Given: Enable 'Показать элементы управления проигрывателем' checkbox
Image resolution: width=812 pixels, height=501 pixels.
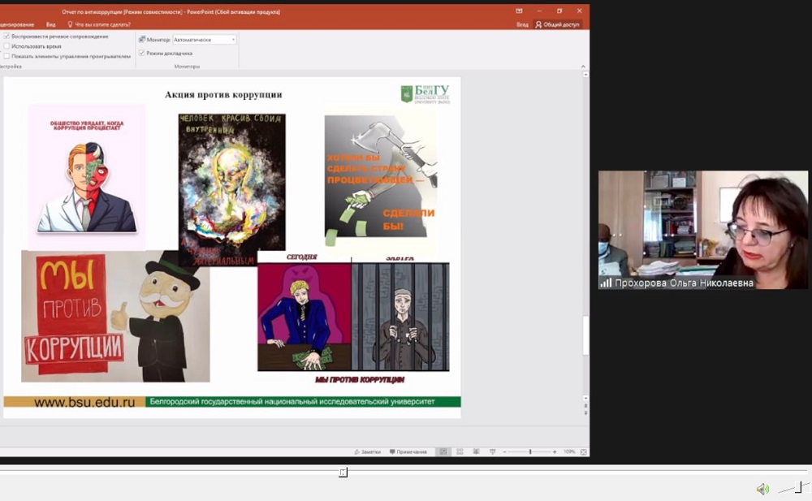Looking at the screenshot, I should [x=7, y=56].
